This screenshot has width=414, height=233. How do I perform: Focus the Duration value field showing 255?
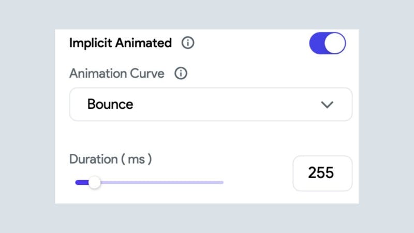(322, 173)
